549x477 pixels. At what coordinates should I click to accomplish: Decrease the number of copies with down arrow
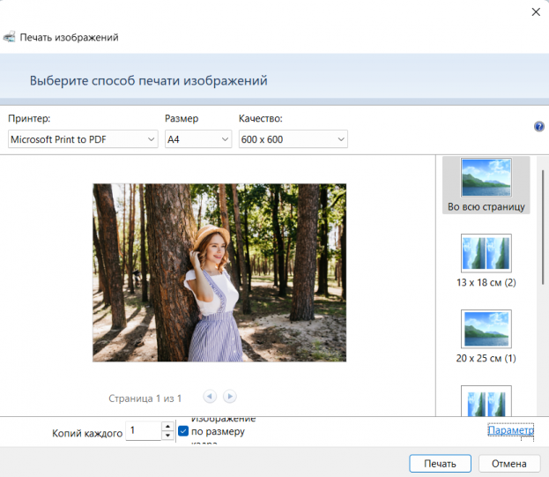(x=167, y=436)
